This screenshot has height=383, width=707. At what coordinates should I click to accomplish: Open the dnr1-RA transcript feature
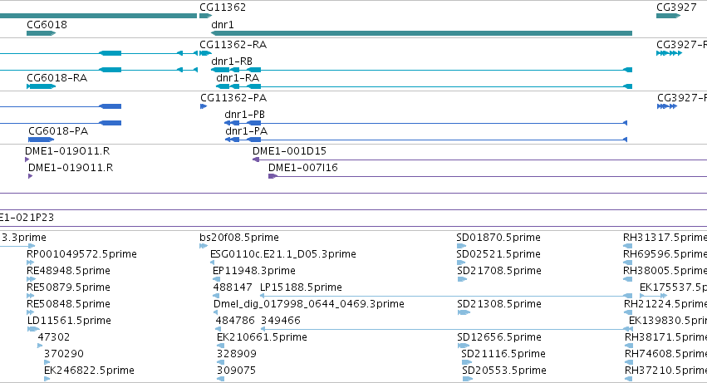(424, 86)
